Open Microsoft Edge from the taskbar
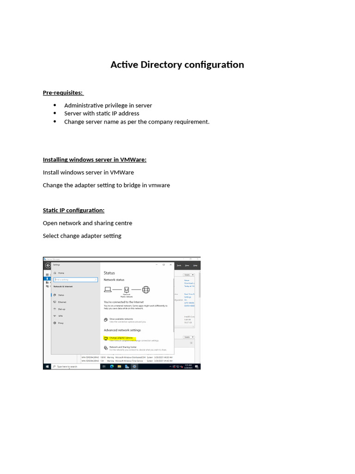355x474 pixels. tap(112, 367)
